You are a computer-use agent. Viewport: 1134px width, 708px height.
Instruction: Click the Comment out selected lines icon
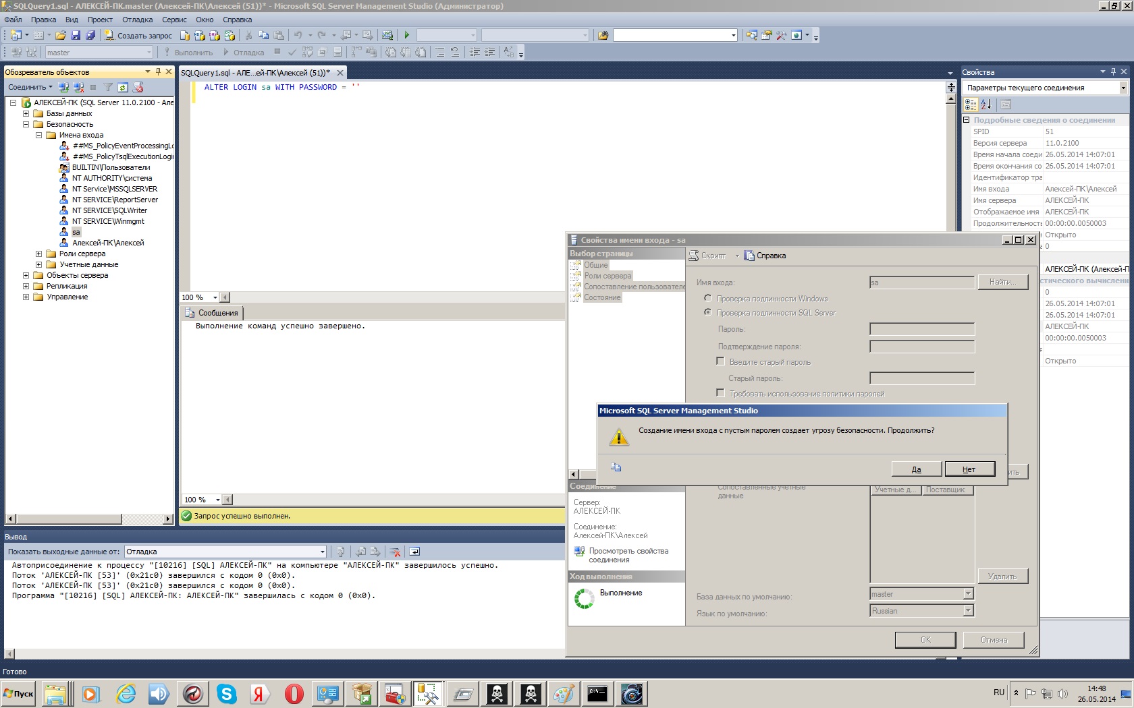coord(439,52)
